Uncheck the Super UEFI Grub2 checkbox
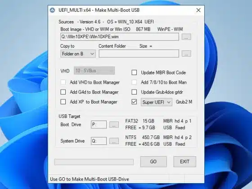Viewport: 252px width, 189px height. tap(134, 102)
